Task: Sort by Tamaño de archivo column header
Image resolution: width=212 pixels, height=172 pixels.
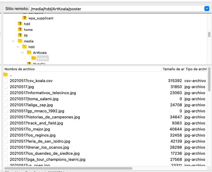Action: (173, 69)
